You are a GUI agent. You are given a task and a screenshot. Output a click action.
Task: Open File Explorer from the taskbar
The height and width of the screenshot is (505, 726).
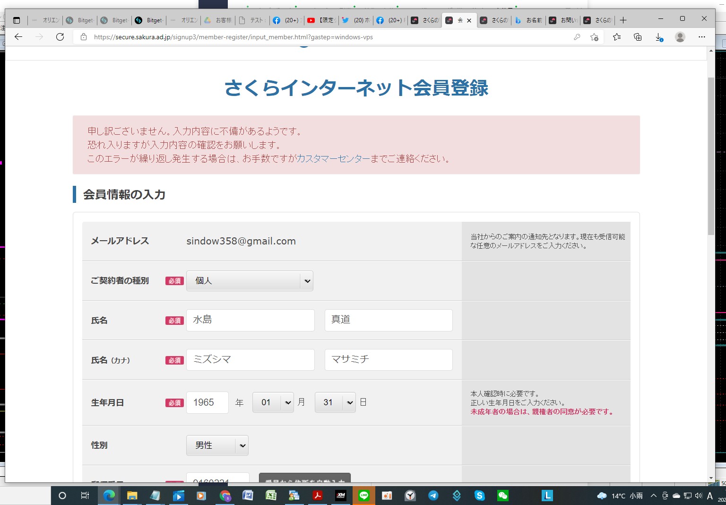tap(132, 496)
